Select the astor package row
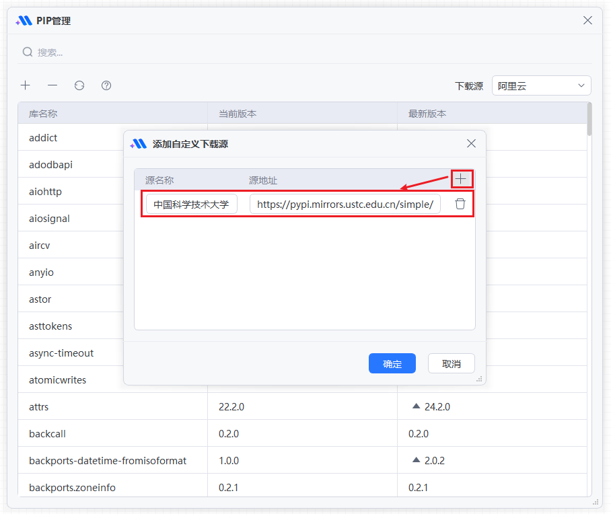The height and width of the screenshot is (514, 611). click(x=71, y=299)
